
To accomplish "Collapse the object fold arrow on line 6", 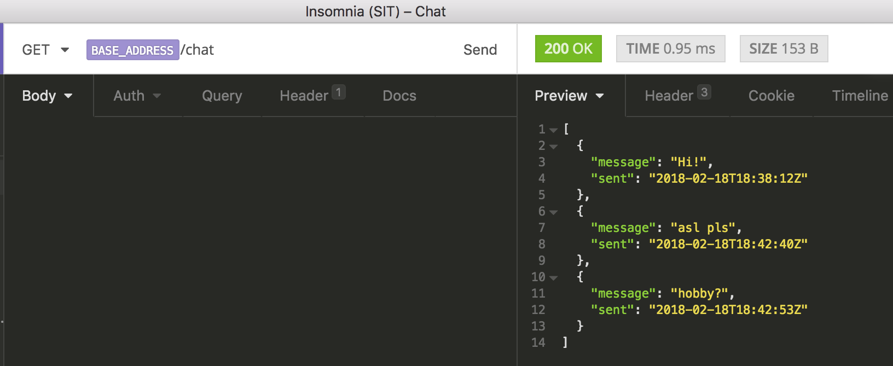I will (554, 212).
